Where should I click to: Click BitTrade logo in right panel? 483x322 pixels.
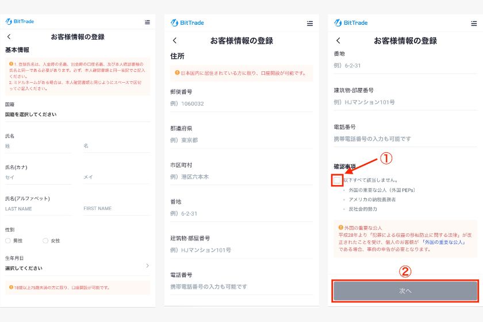[351, 22]
